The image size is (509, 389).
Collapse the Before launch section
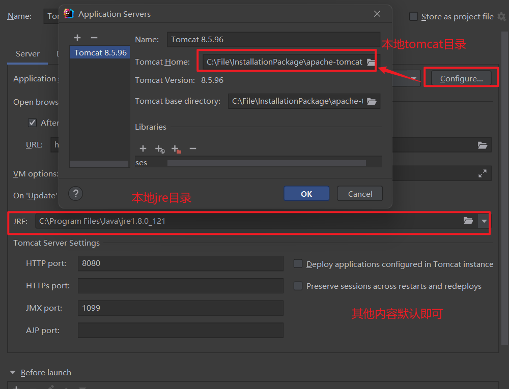click(x=13, y=372)
